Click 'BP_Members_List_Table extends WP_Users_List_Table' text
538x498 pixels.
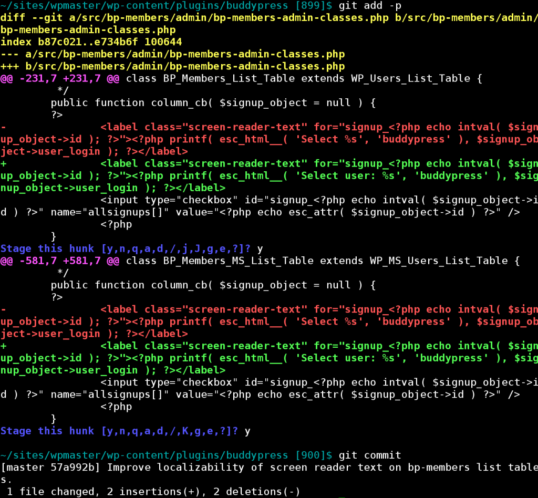[x=317, y=79]
